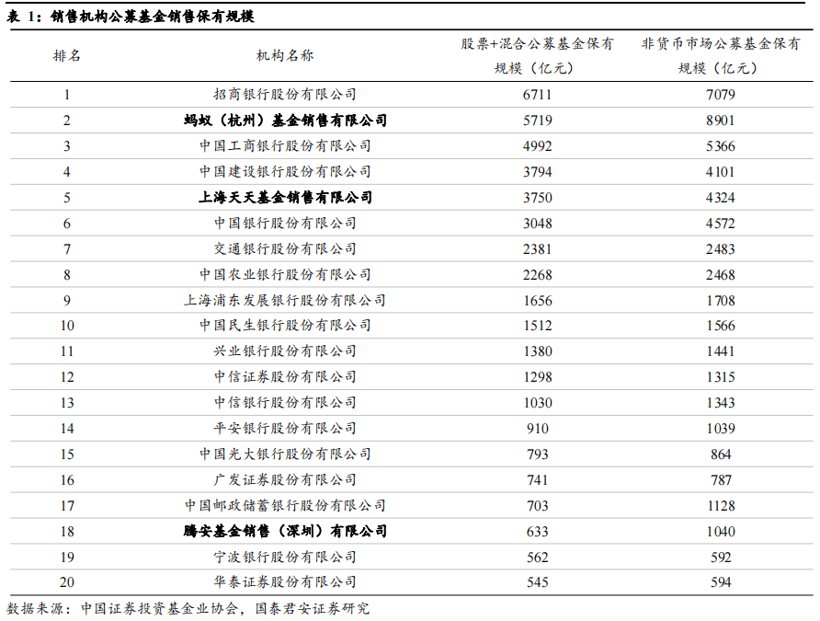Select 广发证券股份有限公司 cell
The height and width of the screenshot is (621, 820).
point(285,479)
